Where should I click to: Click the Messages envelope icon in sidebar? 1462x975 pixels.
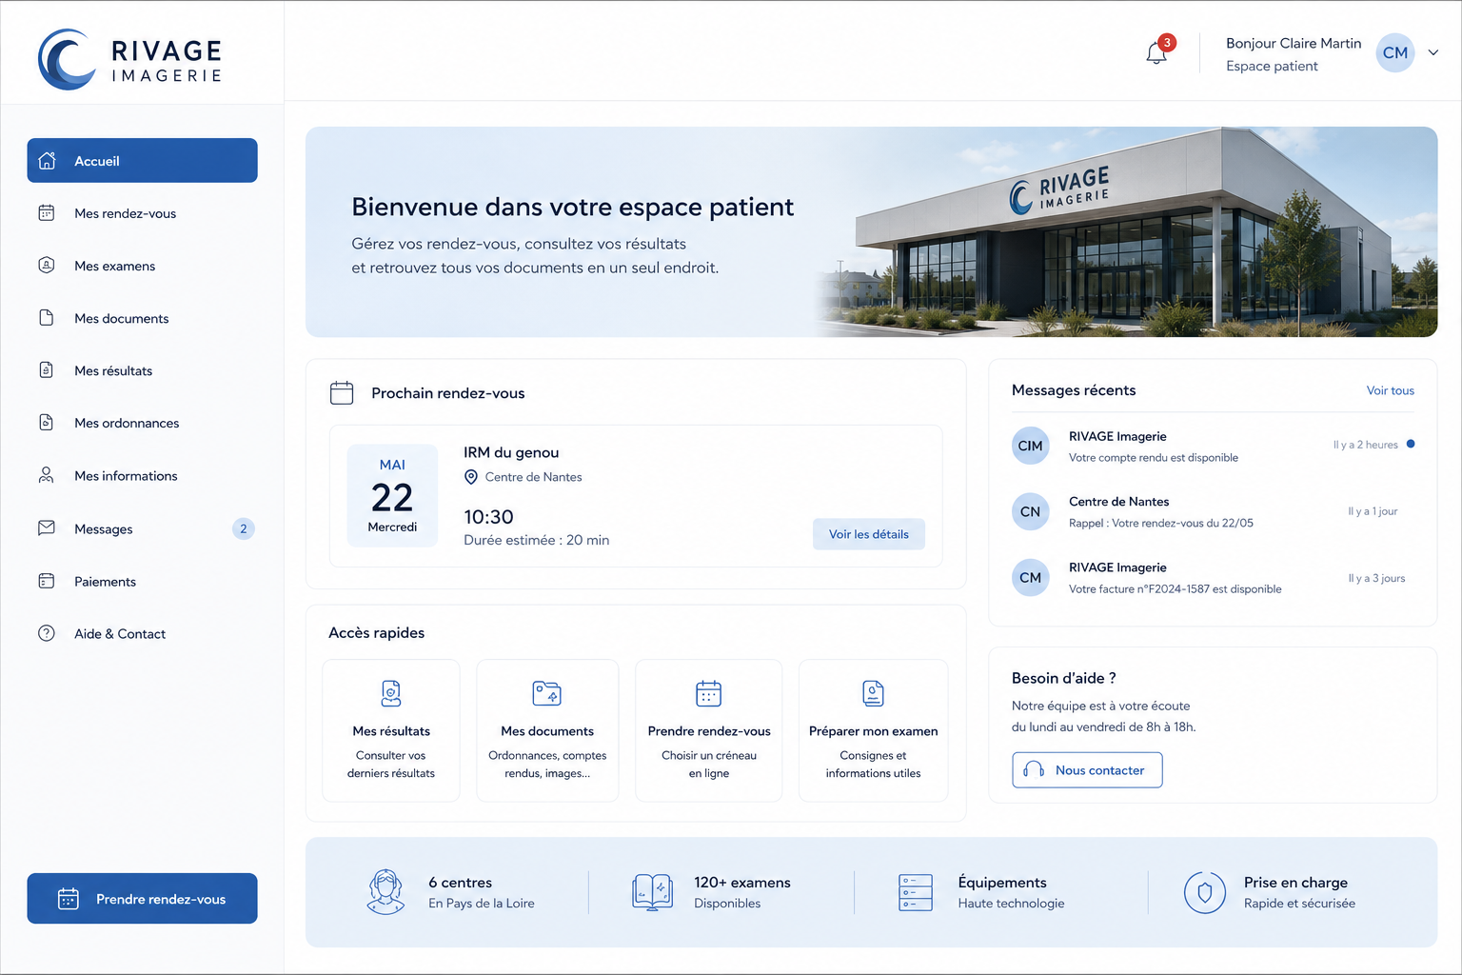click(x=46, y=528)
